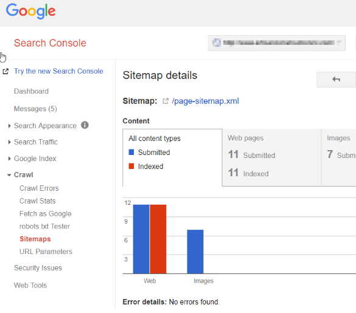Click the external-link icon beside Try the new Search Console
The height and width of the screenshot is (313, 356).
point(5,72)
